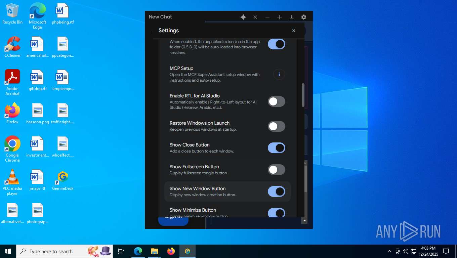
Task: Select the jmaps.rtf desktop file
Action: 37,180
